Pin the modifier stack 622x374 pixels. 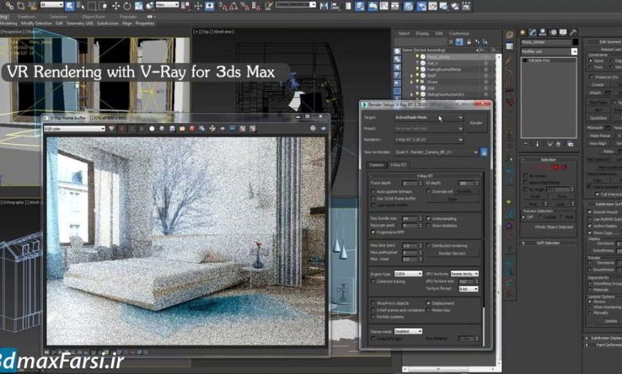click(x=526, y=144)
